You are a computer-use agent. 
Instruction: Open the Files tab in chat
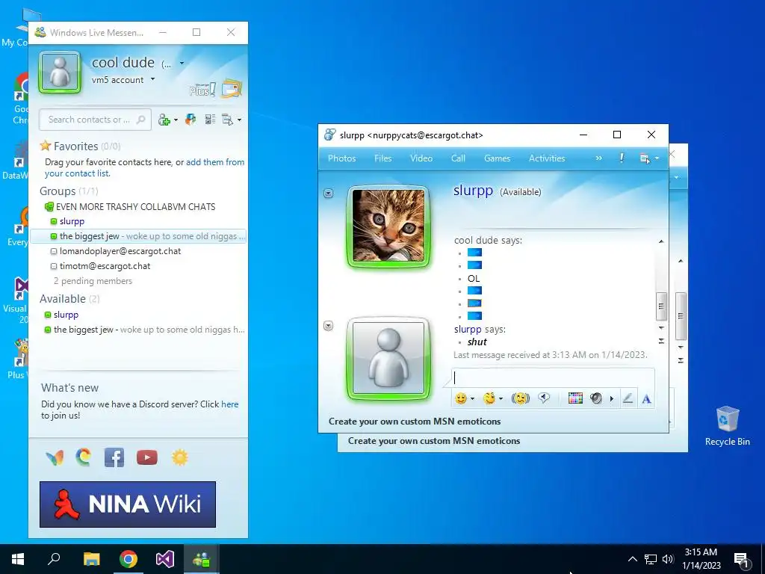[383, 158]
